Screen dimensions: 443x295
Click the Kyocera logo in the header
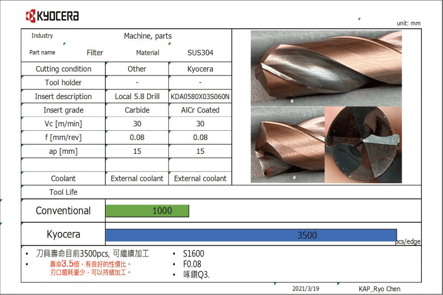point(52,16)
